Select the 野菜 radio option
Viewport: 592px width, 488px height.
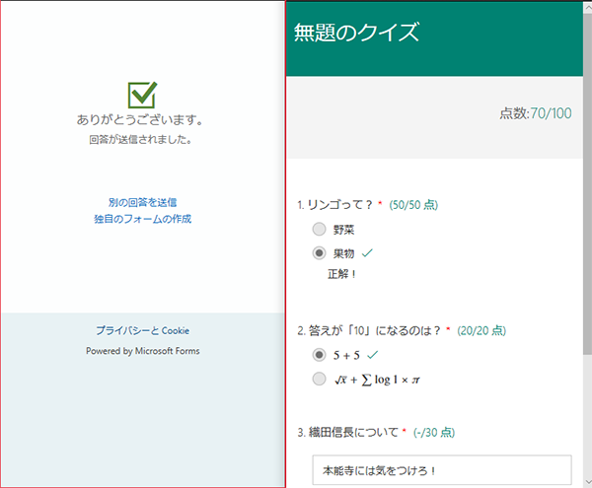click(319, 229)
